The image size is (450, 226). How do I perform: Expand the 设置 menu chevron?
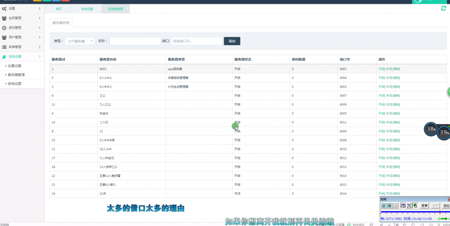click(x=40, y=9)
